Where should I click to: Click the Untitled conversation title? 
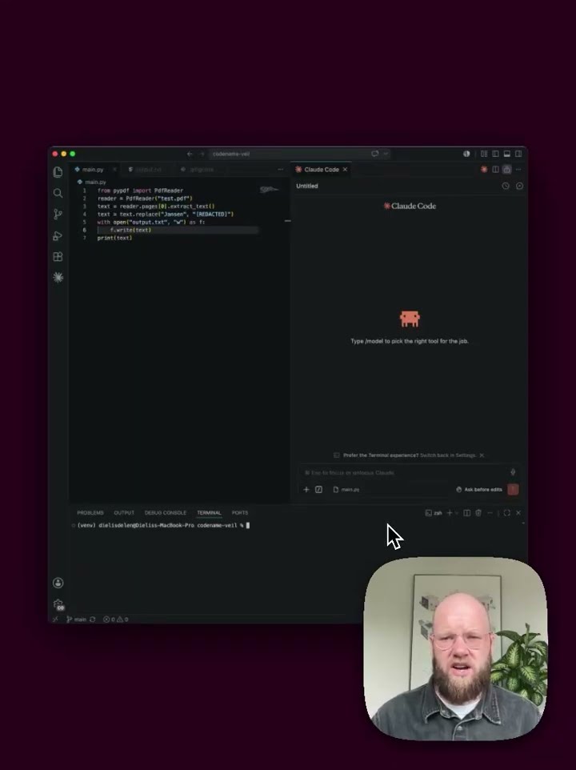pyautogui.click(x=307, y=186)
